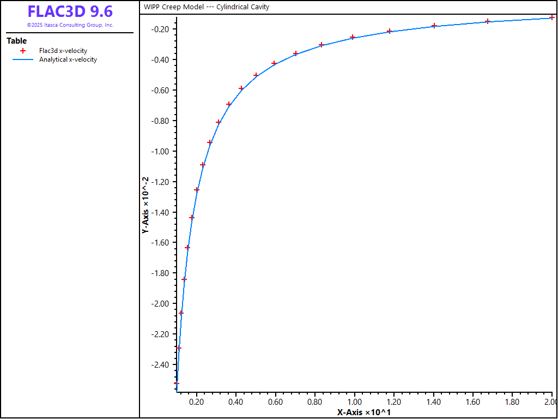Click the WIPP Creep Model plot title
Image resolution: width=558 pixels, height=419 pixels.
click(207, 7)
